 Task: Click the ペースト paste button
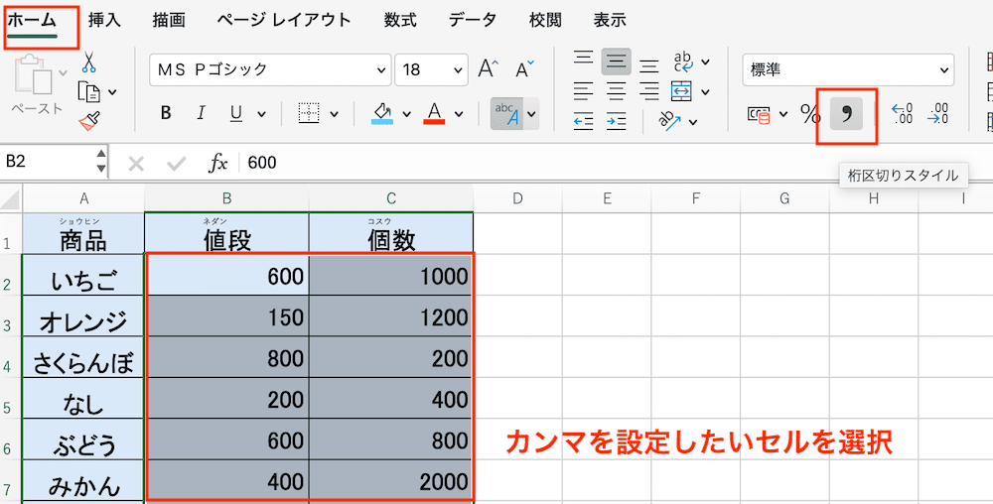pos(36,84)
